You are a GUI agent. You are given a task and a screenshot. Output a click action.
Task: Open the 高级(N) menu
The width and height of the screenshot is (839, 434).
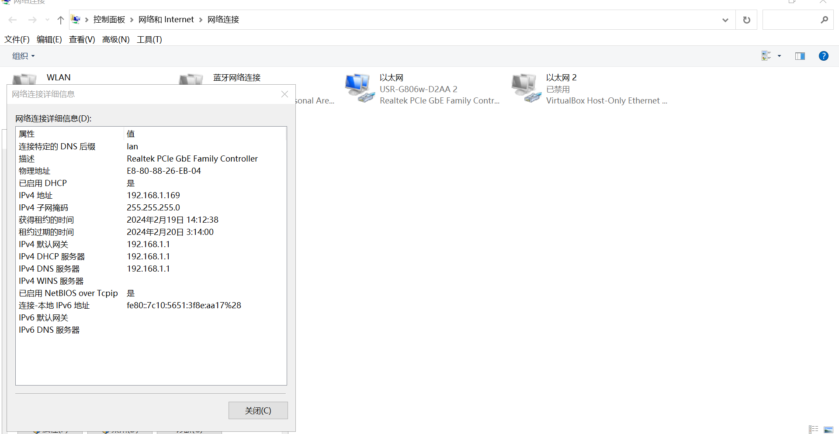116,39
